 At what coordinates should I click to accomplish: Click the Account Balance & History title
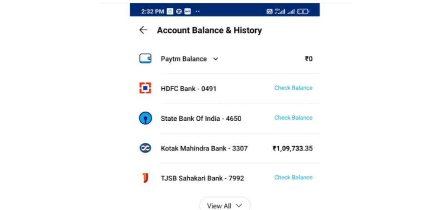click(x=209, y=30)
